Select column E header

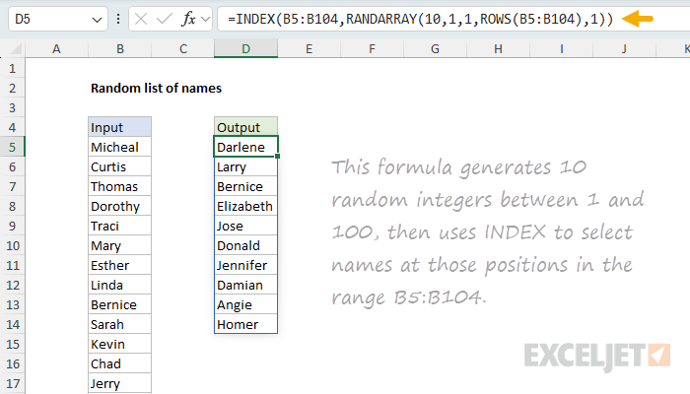309,49
